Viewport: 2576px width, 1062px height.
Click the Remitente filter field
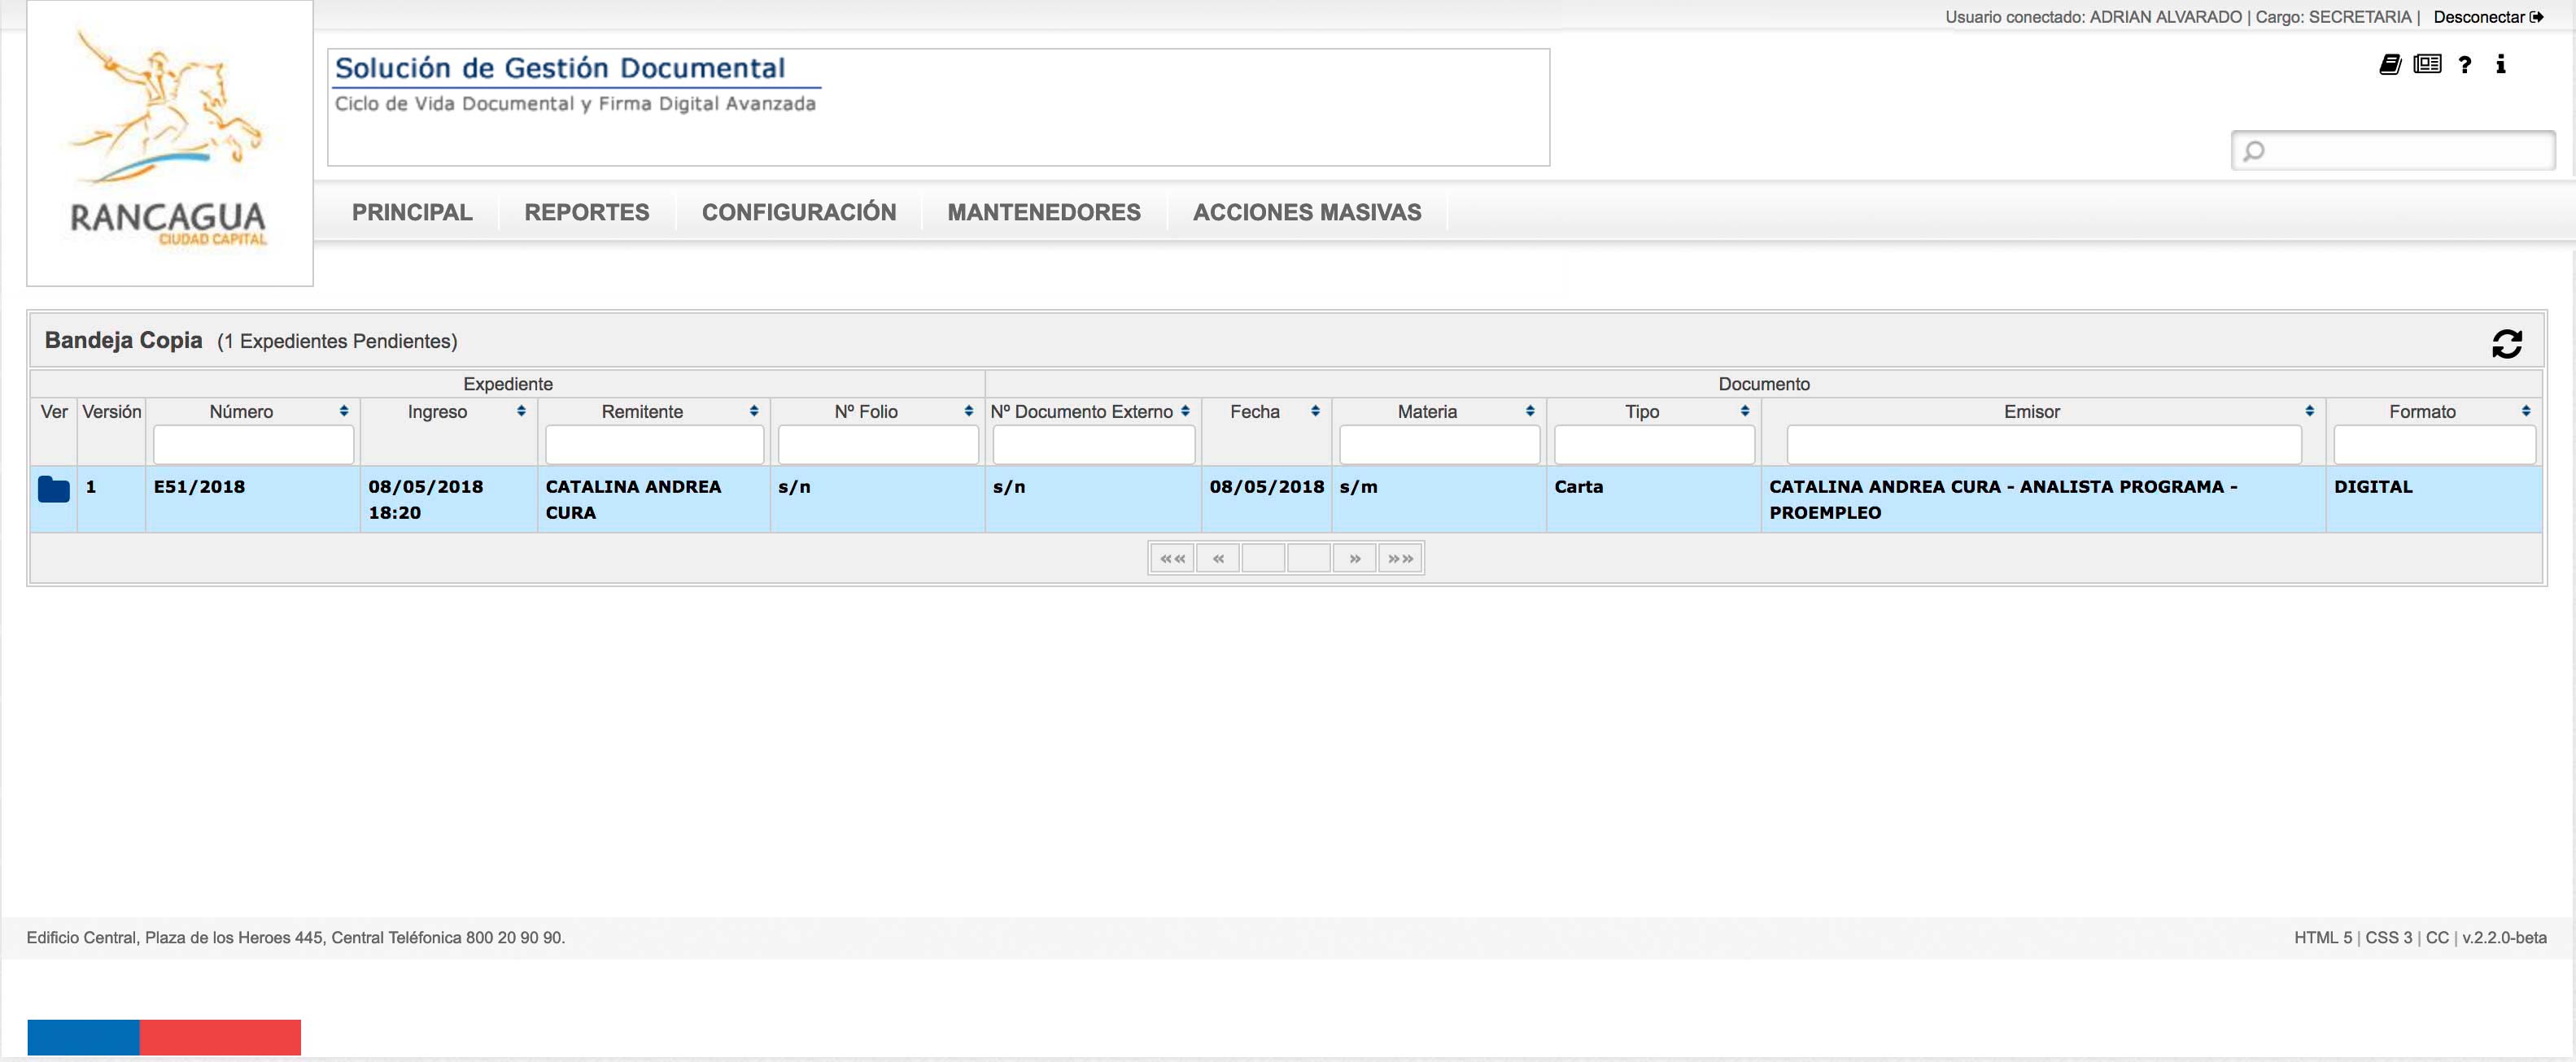pyautogui.click(x=654, y=445)
